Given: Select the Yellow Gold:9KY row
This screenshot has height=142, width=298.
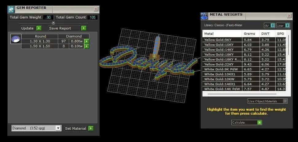Looking at the screenshot, I should click(x=244, y=40).
